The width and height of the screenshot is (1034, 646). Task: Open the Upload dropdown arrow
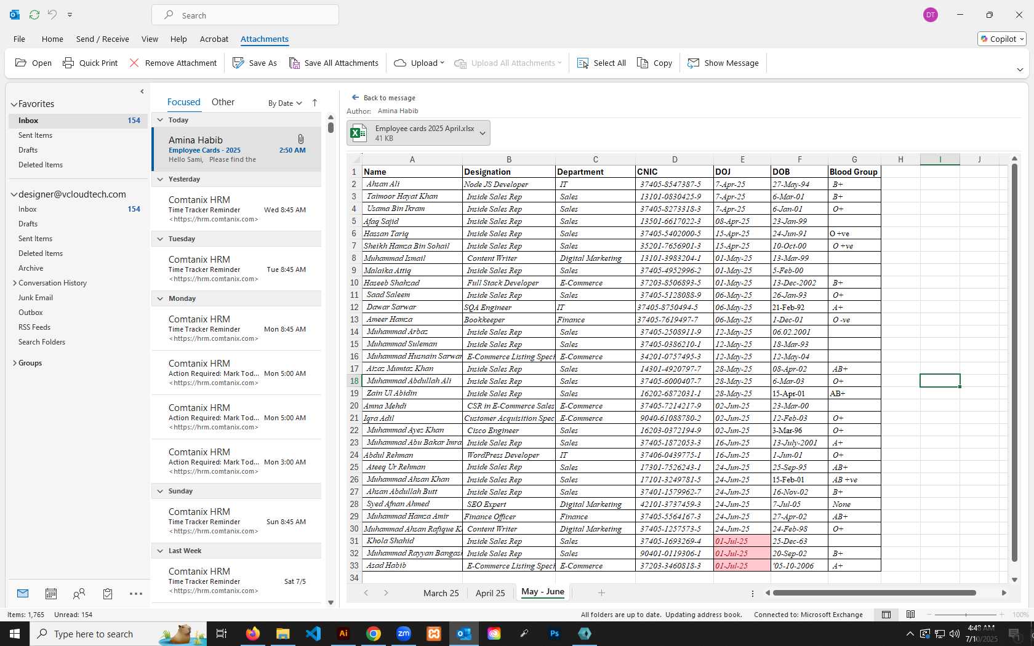click(442, 63)
